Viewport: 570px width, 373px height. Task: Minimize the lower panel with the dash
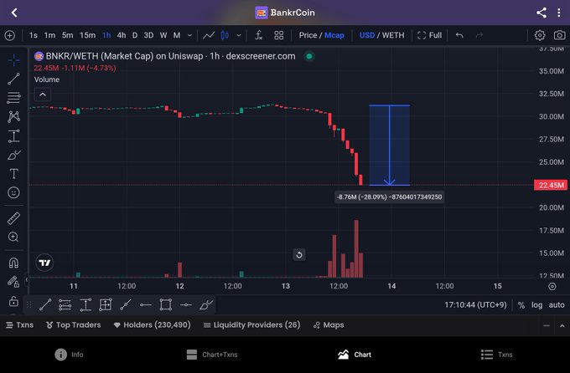point(547,326)
